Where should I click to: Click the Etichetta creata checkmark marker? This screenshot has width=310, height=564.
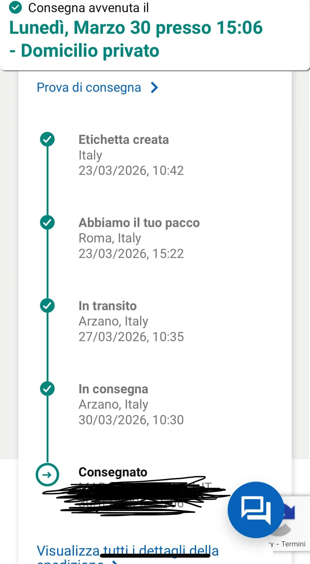coord(47,139)
